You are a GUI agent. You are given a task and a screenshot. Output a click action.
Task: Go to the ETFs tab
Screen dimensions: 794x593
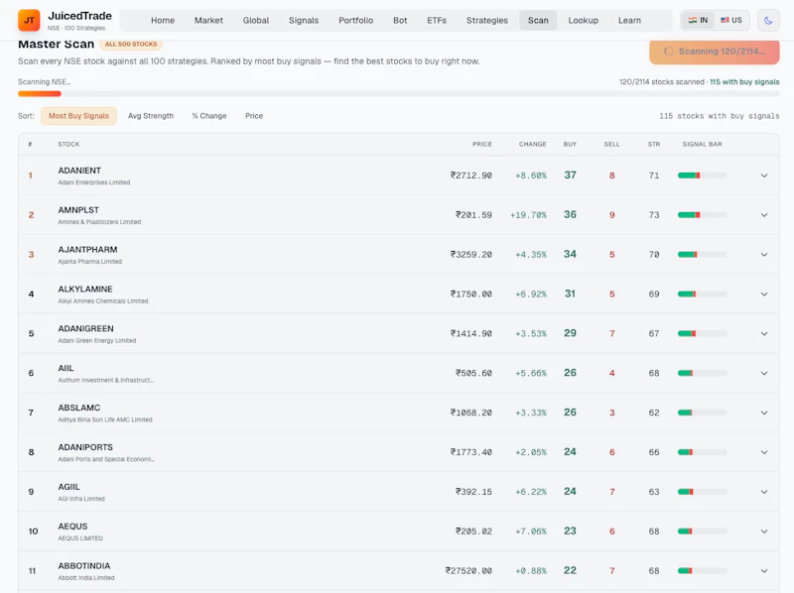(x=437, y=20)
